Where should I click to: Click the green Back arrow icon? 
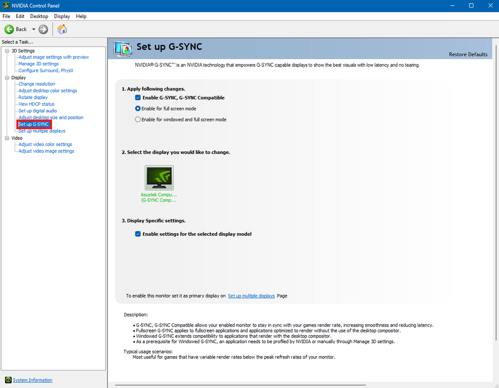tap(9, 29)
